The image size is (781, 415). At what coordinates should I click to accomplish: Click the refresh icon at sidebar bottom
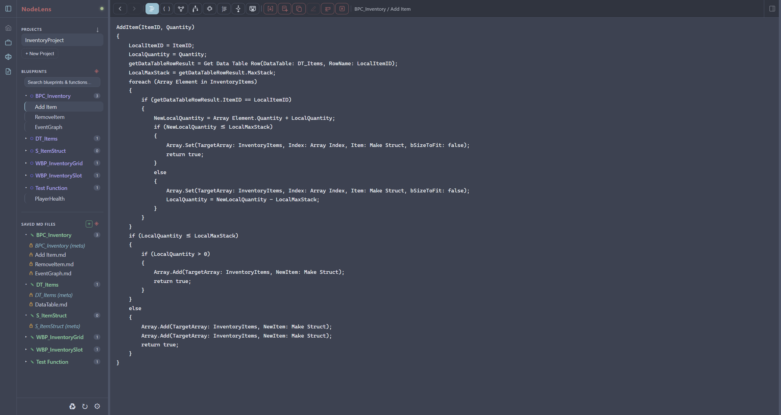pos(85,406)
